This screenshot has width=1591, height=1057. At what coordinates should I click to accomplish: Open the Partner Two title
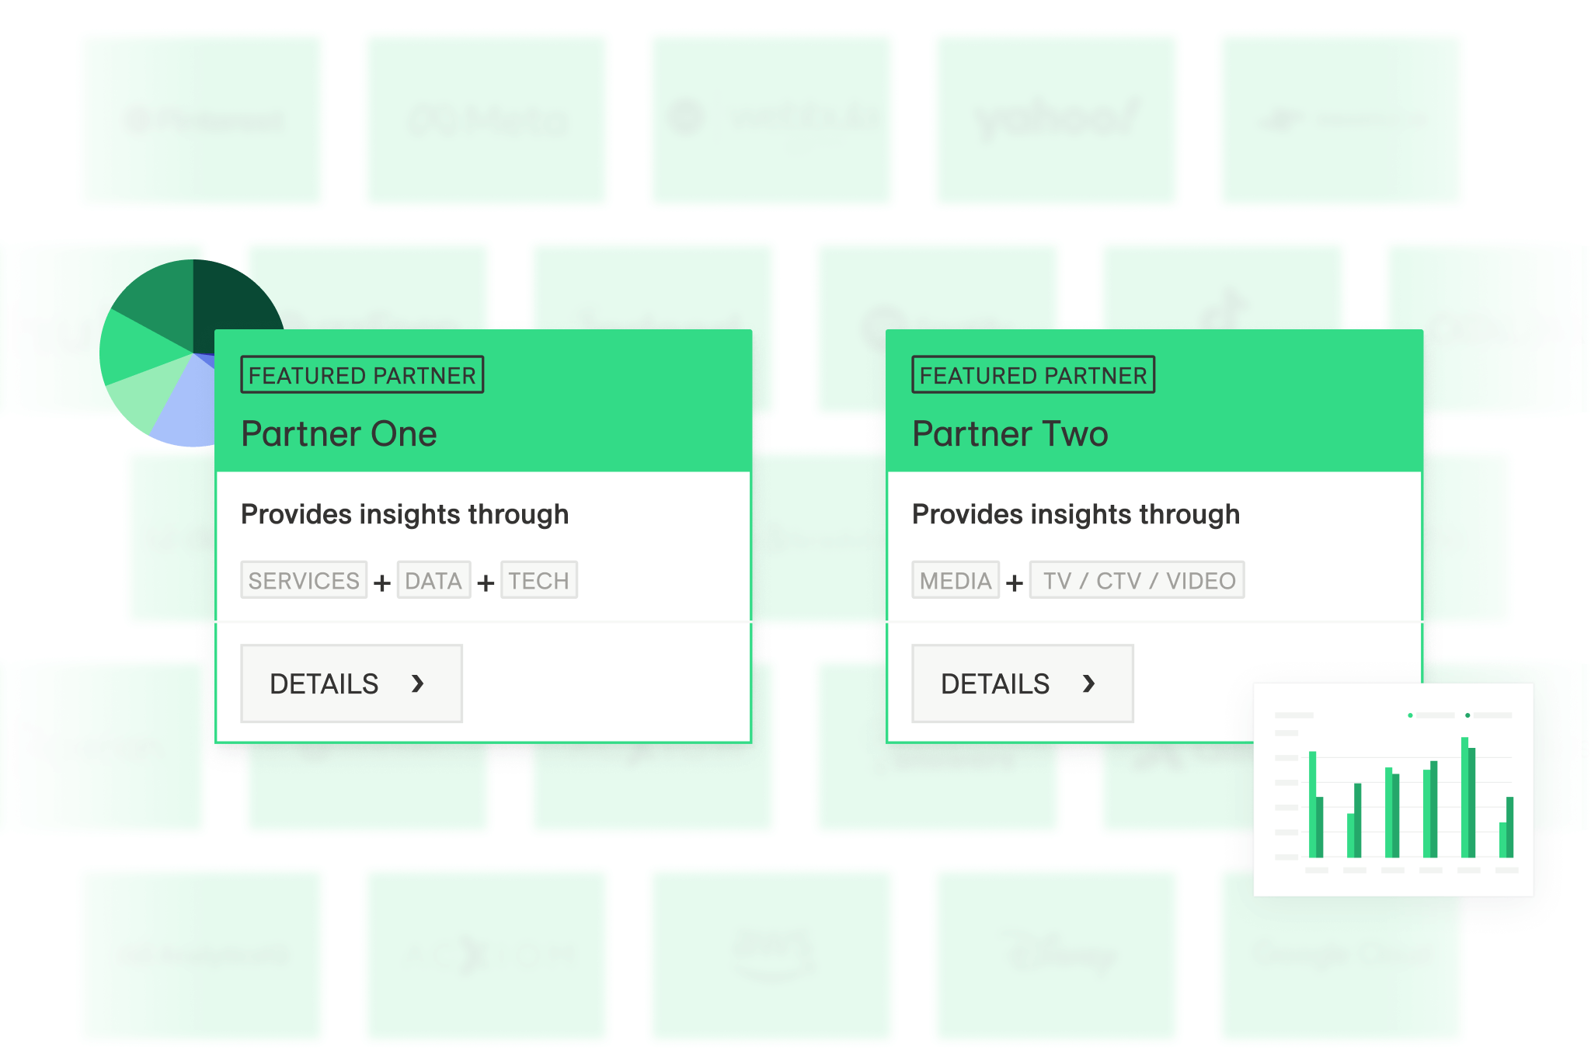coord(1010,433)
